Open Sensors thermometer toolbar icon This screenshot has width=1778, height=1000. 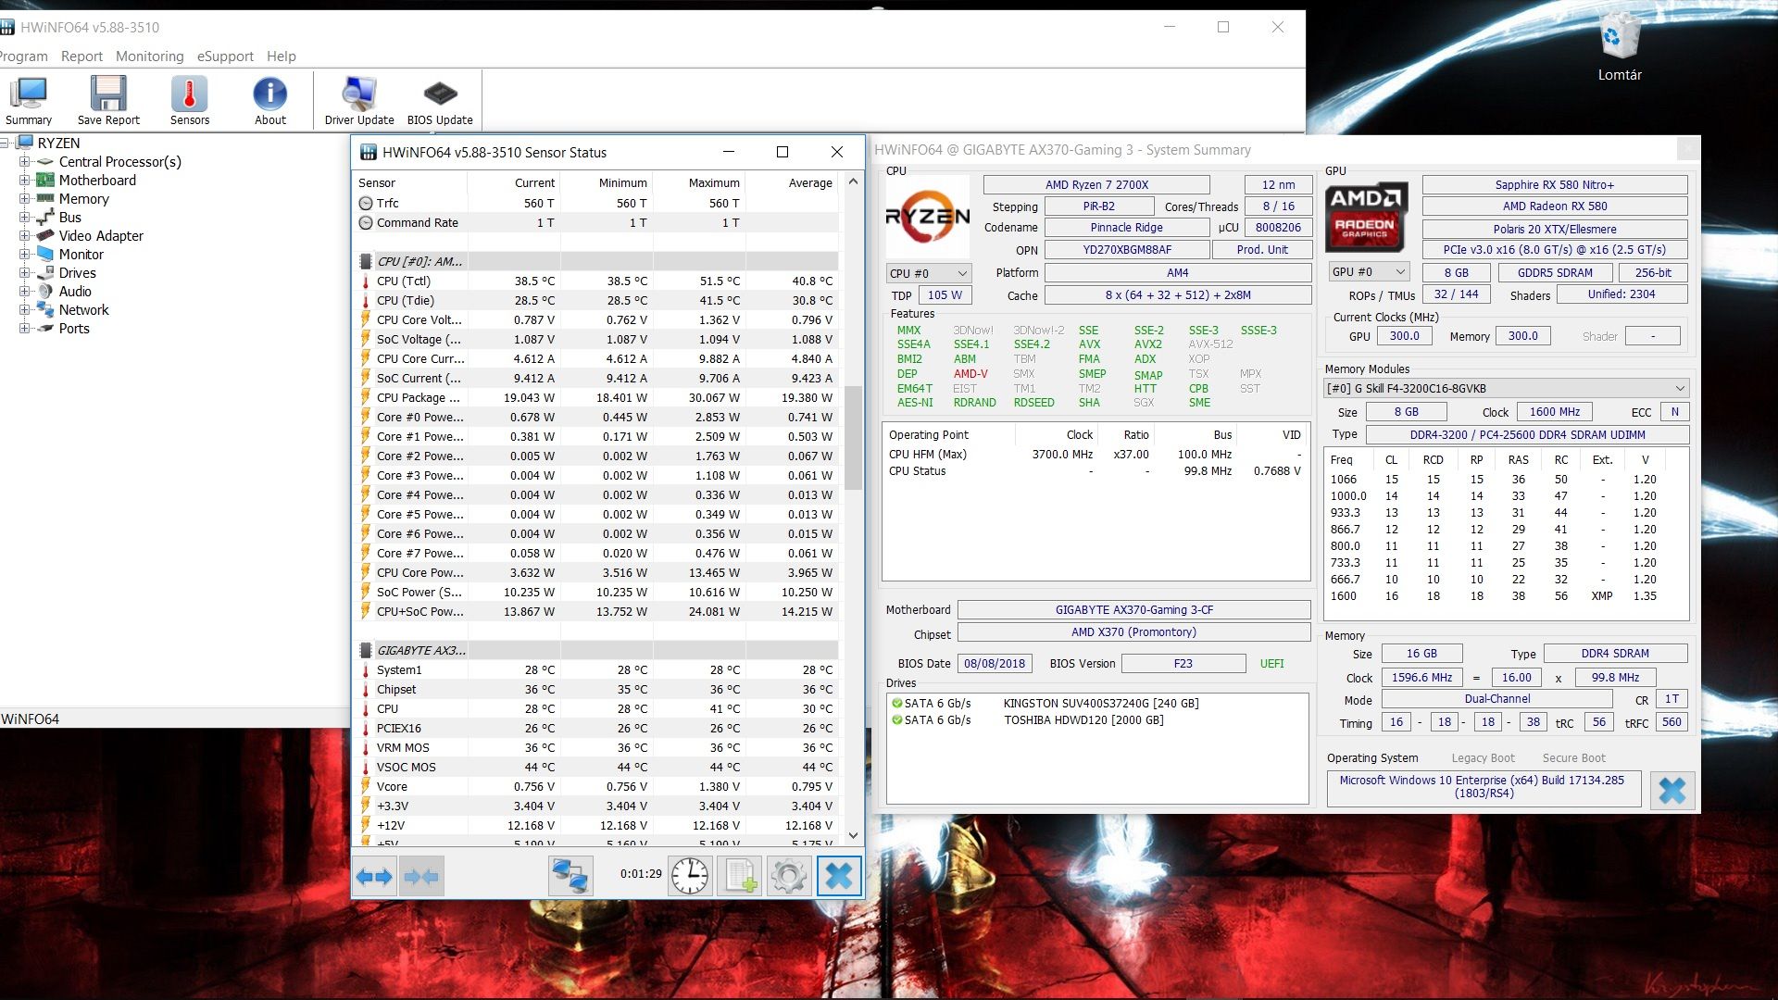[x=190, y=100]
